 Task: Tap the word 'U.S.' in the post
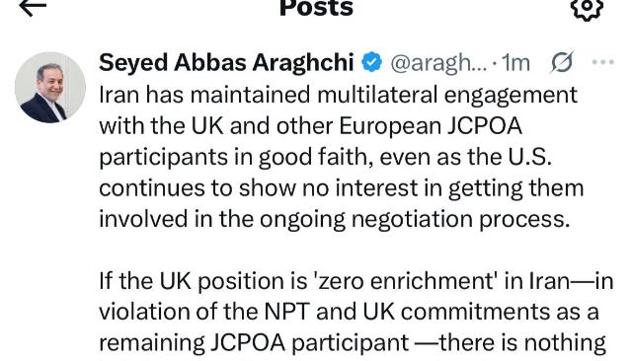tap(529, 157)
